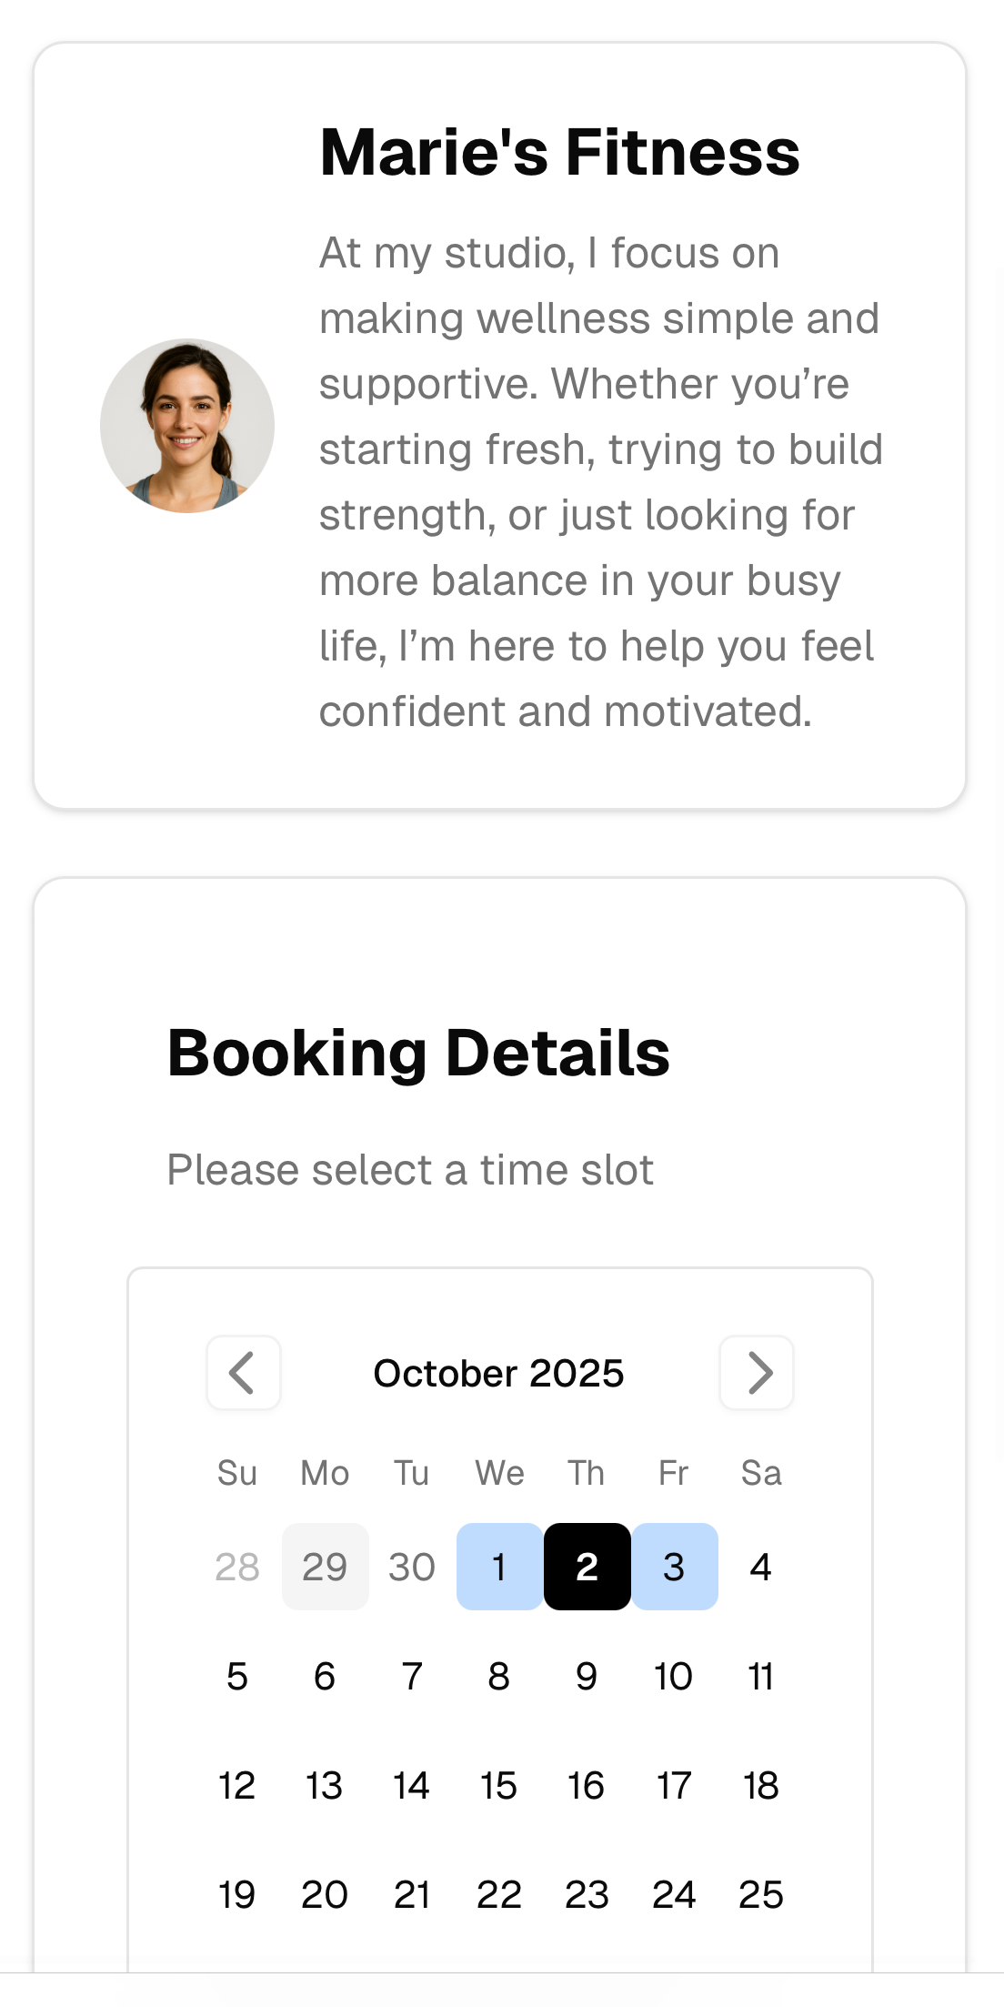1004x2007 pixels.
Task: Pick Saturday October 25
Action: pos(761,1894)
